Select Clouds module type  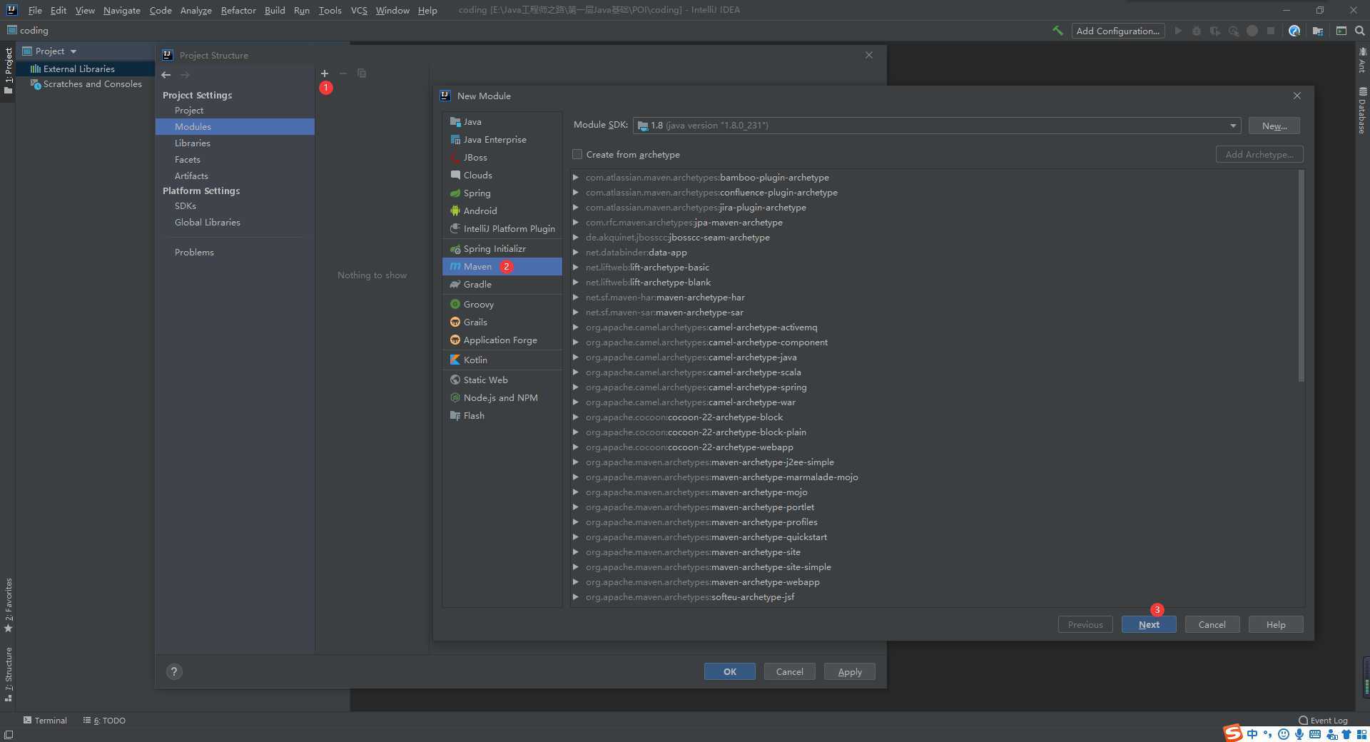(502, 176)
